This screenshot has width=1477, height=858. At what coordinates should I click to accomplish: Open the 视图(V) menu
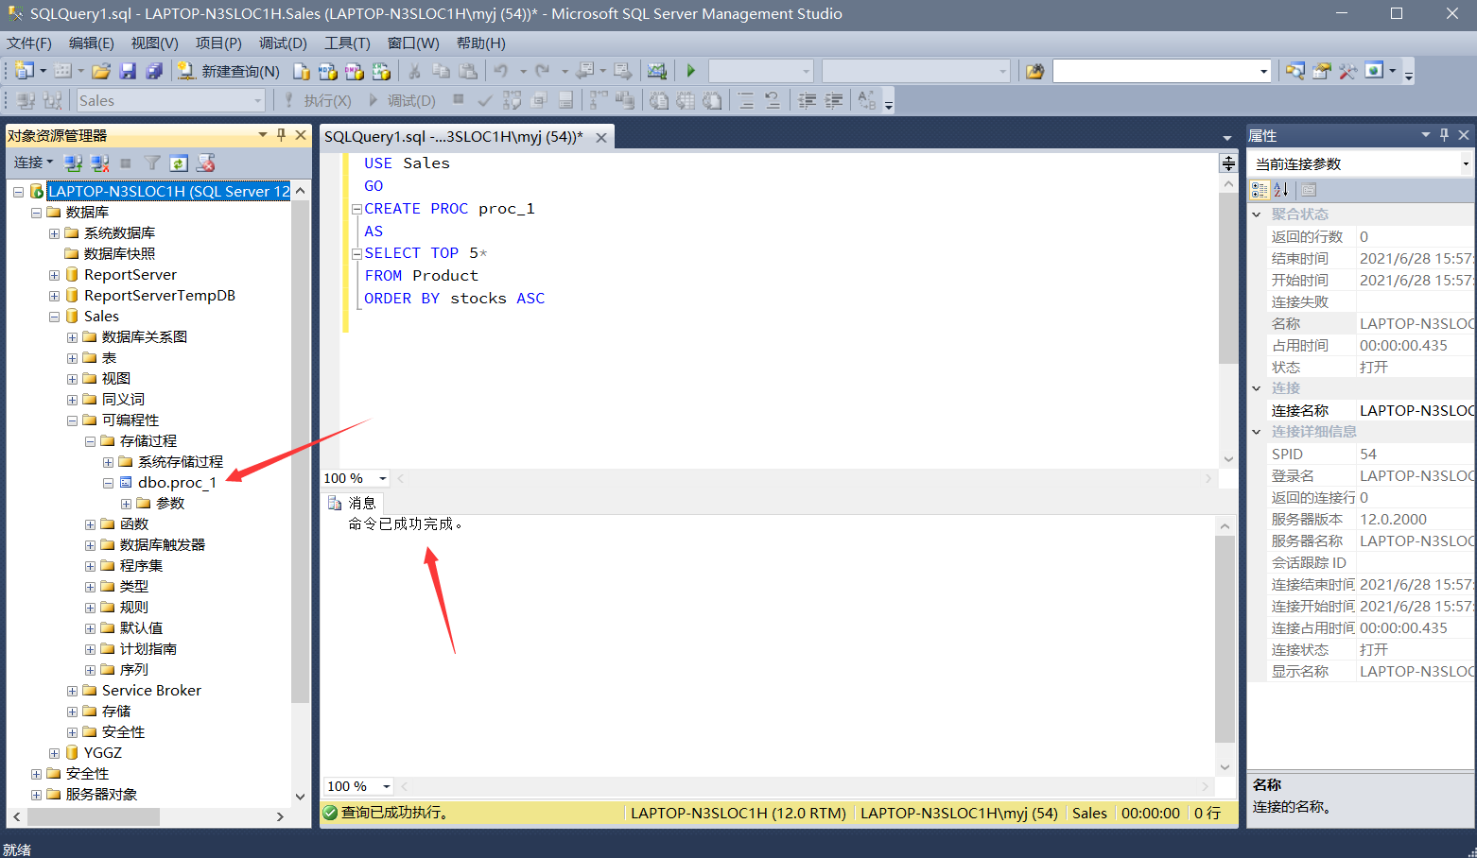click(155, 43)
